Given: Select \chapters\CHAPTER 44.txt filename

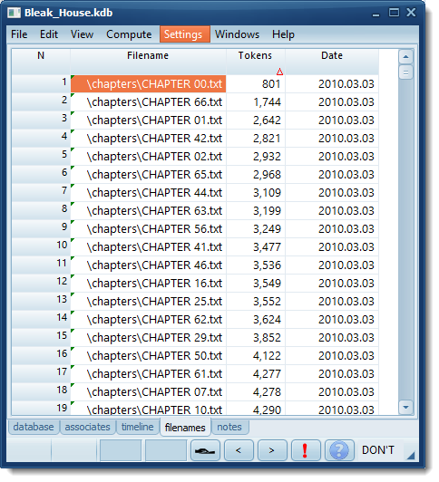Looking at the screenshot, I should 148,193.
